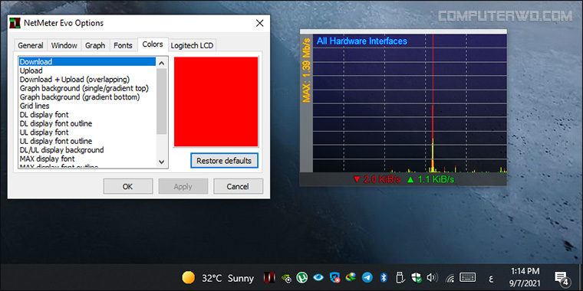Open the NVIDIA tray icon
Screen dimensions: 583x291
[286, 277]
